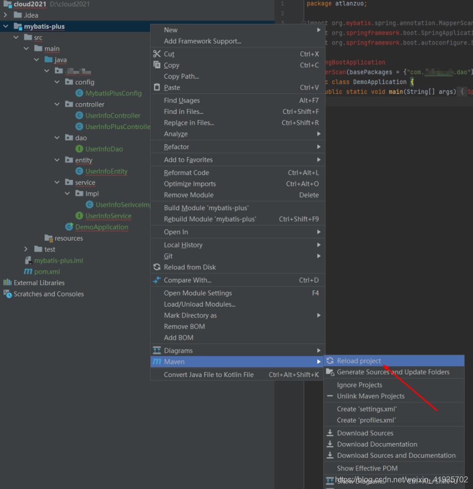Click the Compare With arrows icon
Image resolution: width=473 pixels, height=489 pixels.
point(157,280)
